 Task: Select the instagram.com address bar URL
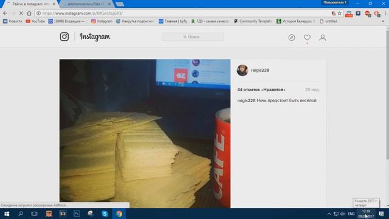click(x=83, y=13)
